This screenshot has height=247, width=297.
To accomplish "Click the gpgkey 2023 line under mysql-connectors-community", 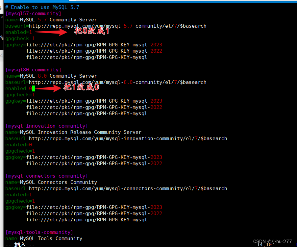I will (x=84, y=208).
